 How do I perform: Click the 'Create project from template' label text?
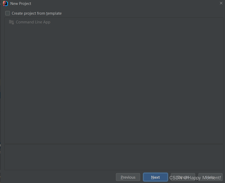tap(36, 13)
